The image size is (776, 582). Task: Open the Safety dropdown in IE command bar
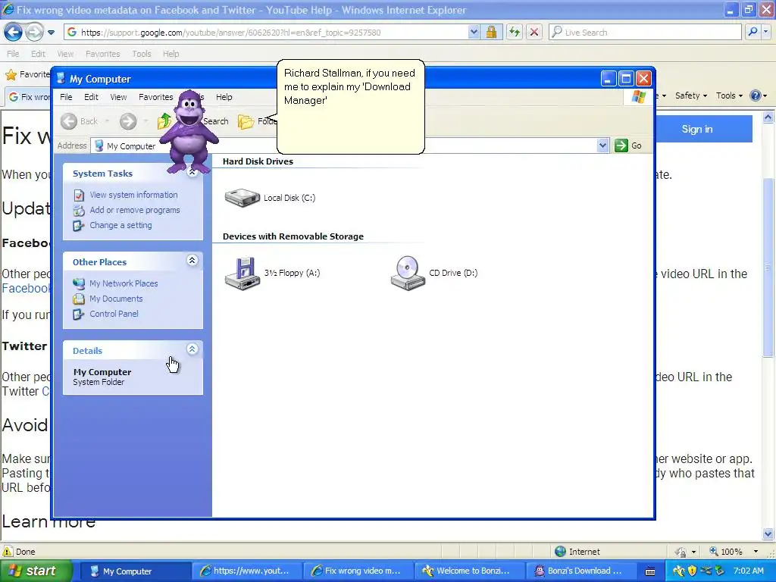tap(691, 95)
